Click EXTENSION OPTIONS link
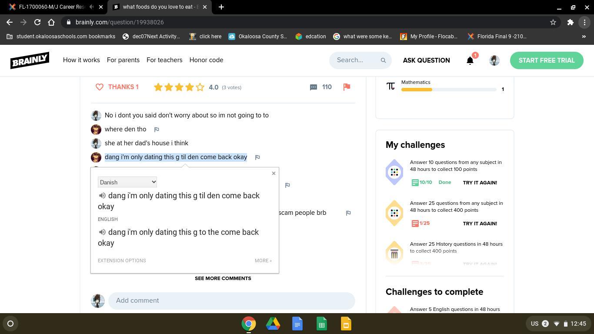Image resolution: width=594 pixels, height=334 pixels. pos(122,261)
